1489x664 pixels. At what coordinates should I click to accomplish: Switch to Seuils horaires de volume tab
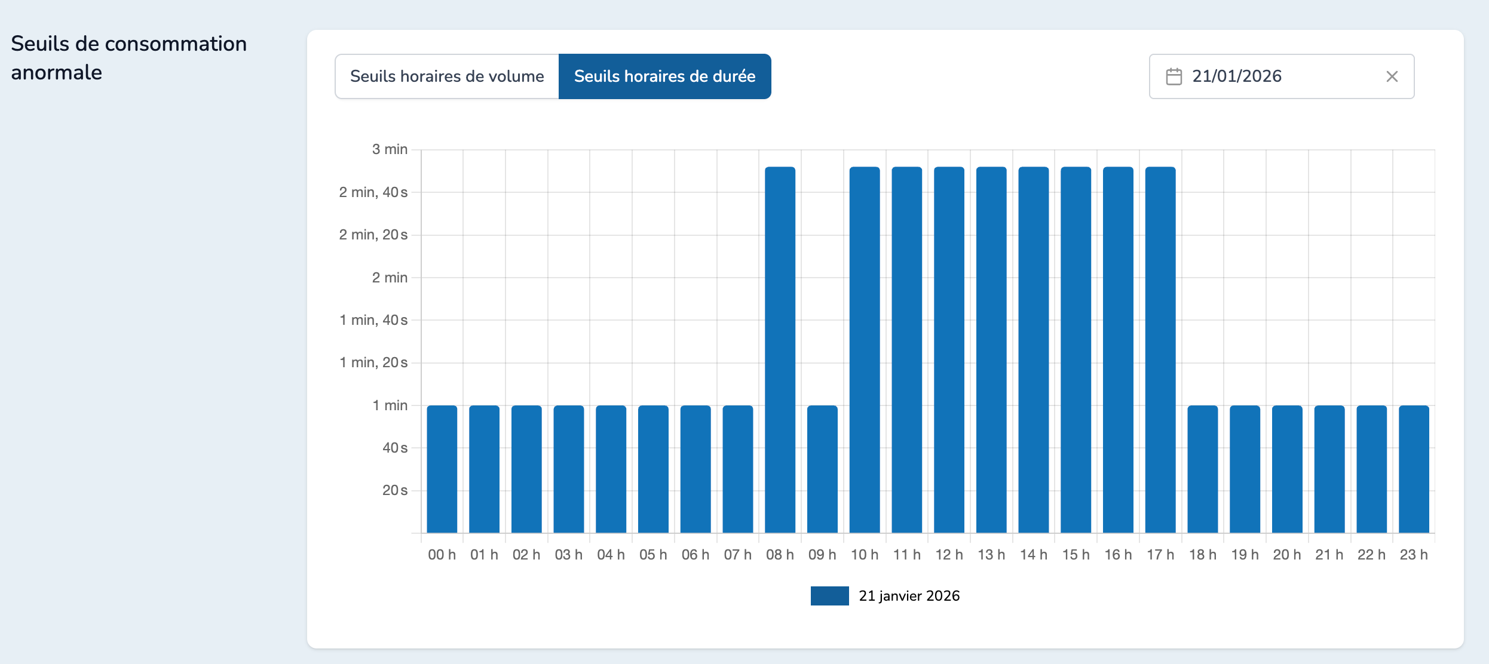(447, 76)
